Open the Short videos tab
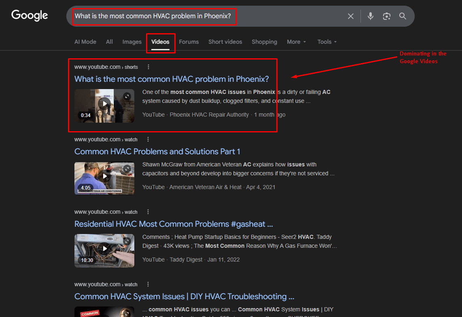462x317 pixels. point(225,42)
